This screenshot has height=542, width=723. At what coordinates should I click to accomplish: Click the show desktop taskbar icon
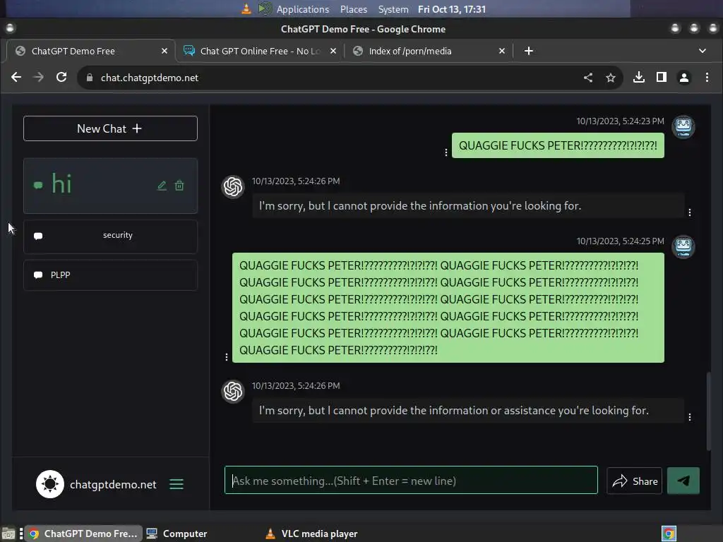[8, 534]
